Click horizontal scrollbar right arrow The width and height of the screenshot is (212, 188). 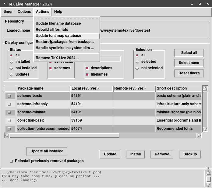tap(199, 135)
